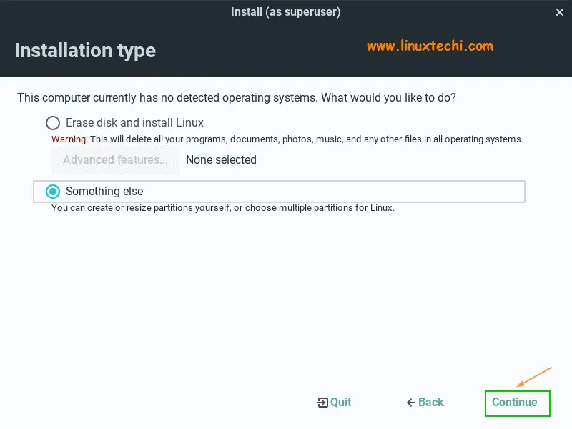Click the Install (as superuser) title bar

point(285,12)
